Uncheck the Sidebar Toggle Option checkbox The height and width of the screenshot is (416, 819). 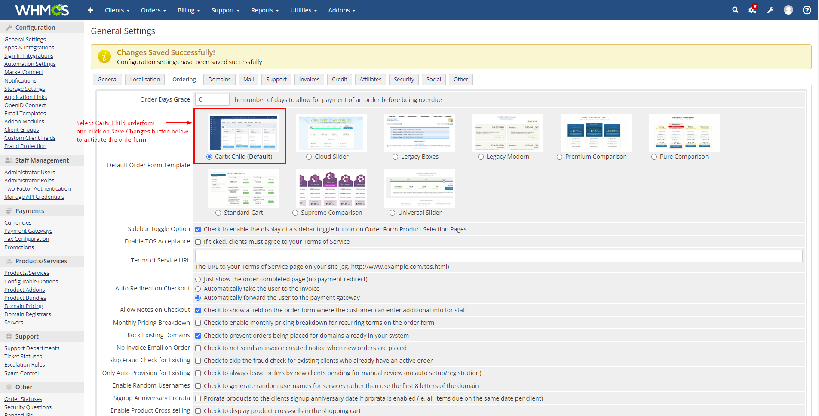198,229
